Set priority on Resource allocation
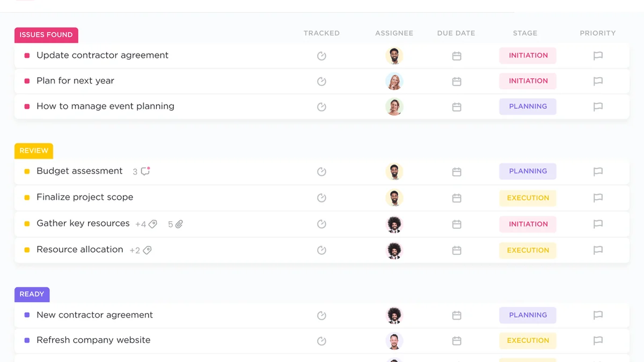This screenshot has width=644, height=362. click(x=598, y=250)
